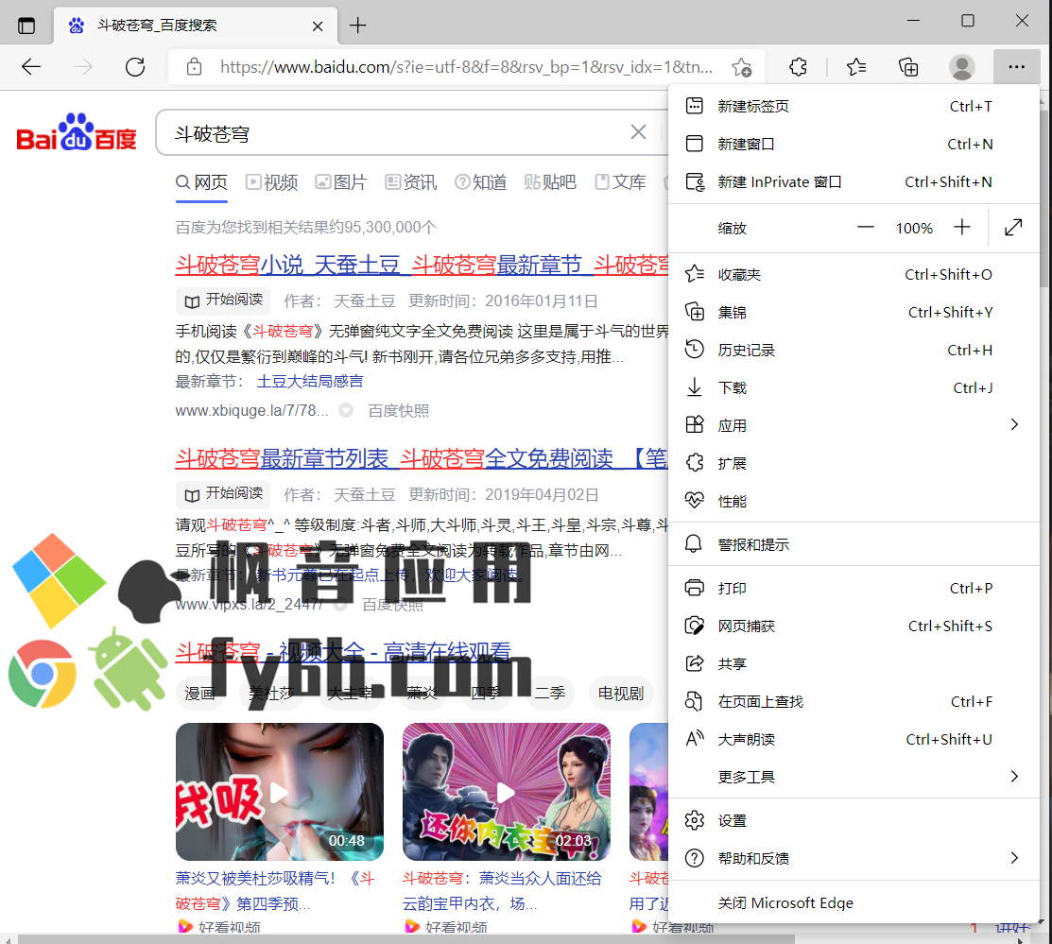Enter full screen mode icon
Image resolution: width=1052 pixels, height=944 pixels.
[1013, 228]
